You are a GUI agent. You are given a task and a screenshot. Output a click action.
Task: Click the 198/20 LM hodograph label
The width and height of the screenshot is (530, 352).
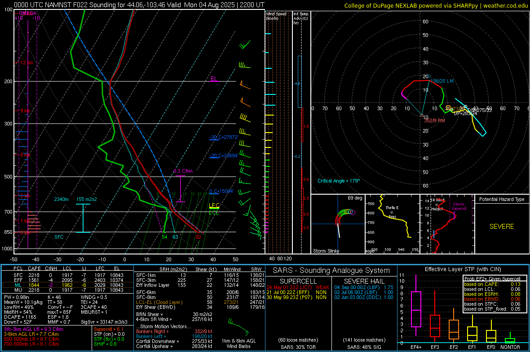click(x=442, y=81)
